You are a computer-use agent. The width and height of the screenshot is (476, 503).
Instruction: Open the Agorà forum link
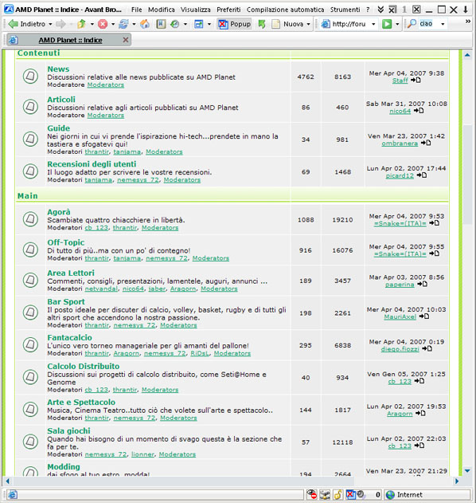59,212
